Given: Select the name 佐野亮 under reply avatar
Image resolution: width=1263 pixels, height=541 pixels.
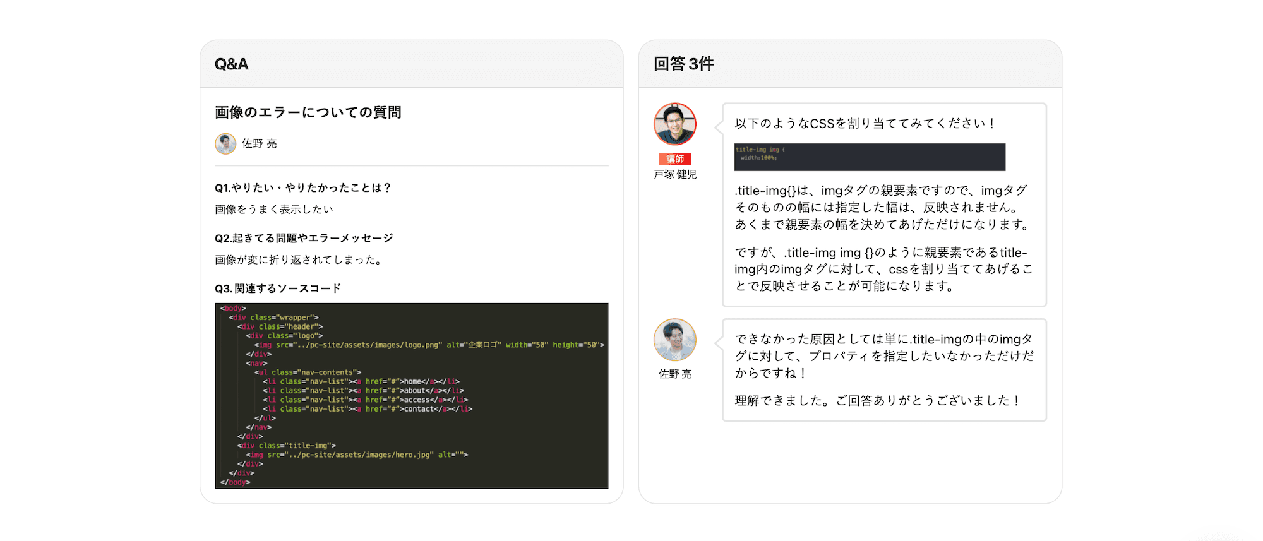Looking at the screenshot, I should pyautogui.click(x=675, y=374).
